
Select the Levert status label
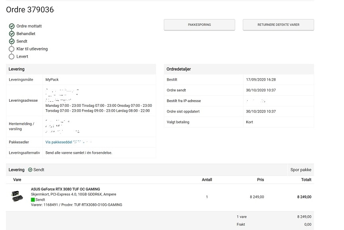click(22, 56)
